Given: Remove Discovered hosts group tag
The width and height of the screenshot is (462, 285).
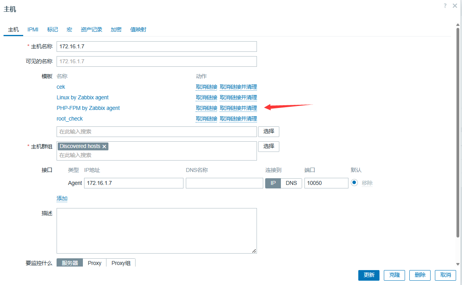Looking at the screenshot, I should (x=104, y=146).
